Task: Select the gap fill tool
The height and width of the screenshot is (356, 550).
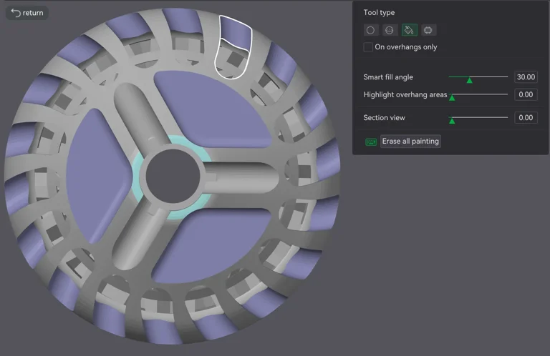Action: pos(428,30)
